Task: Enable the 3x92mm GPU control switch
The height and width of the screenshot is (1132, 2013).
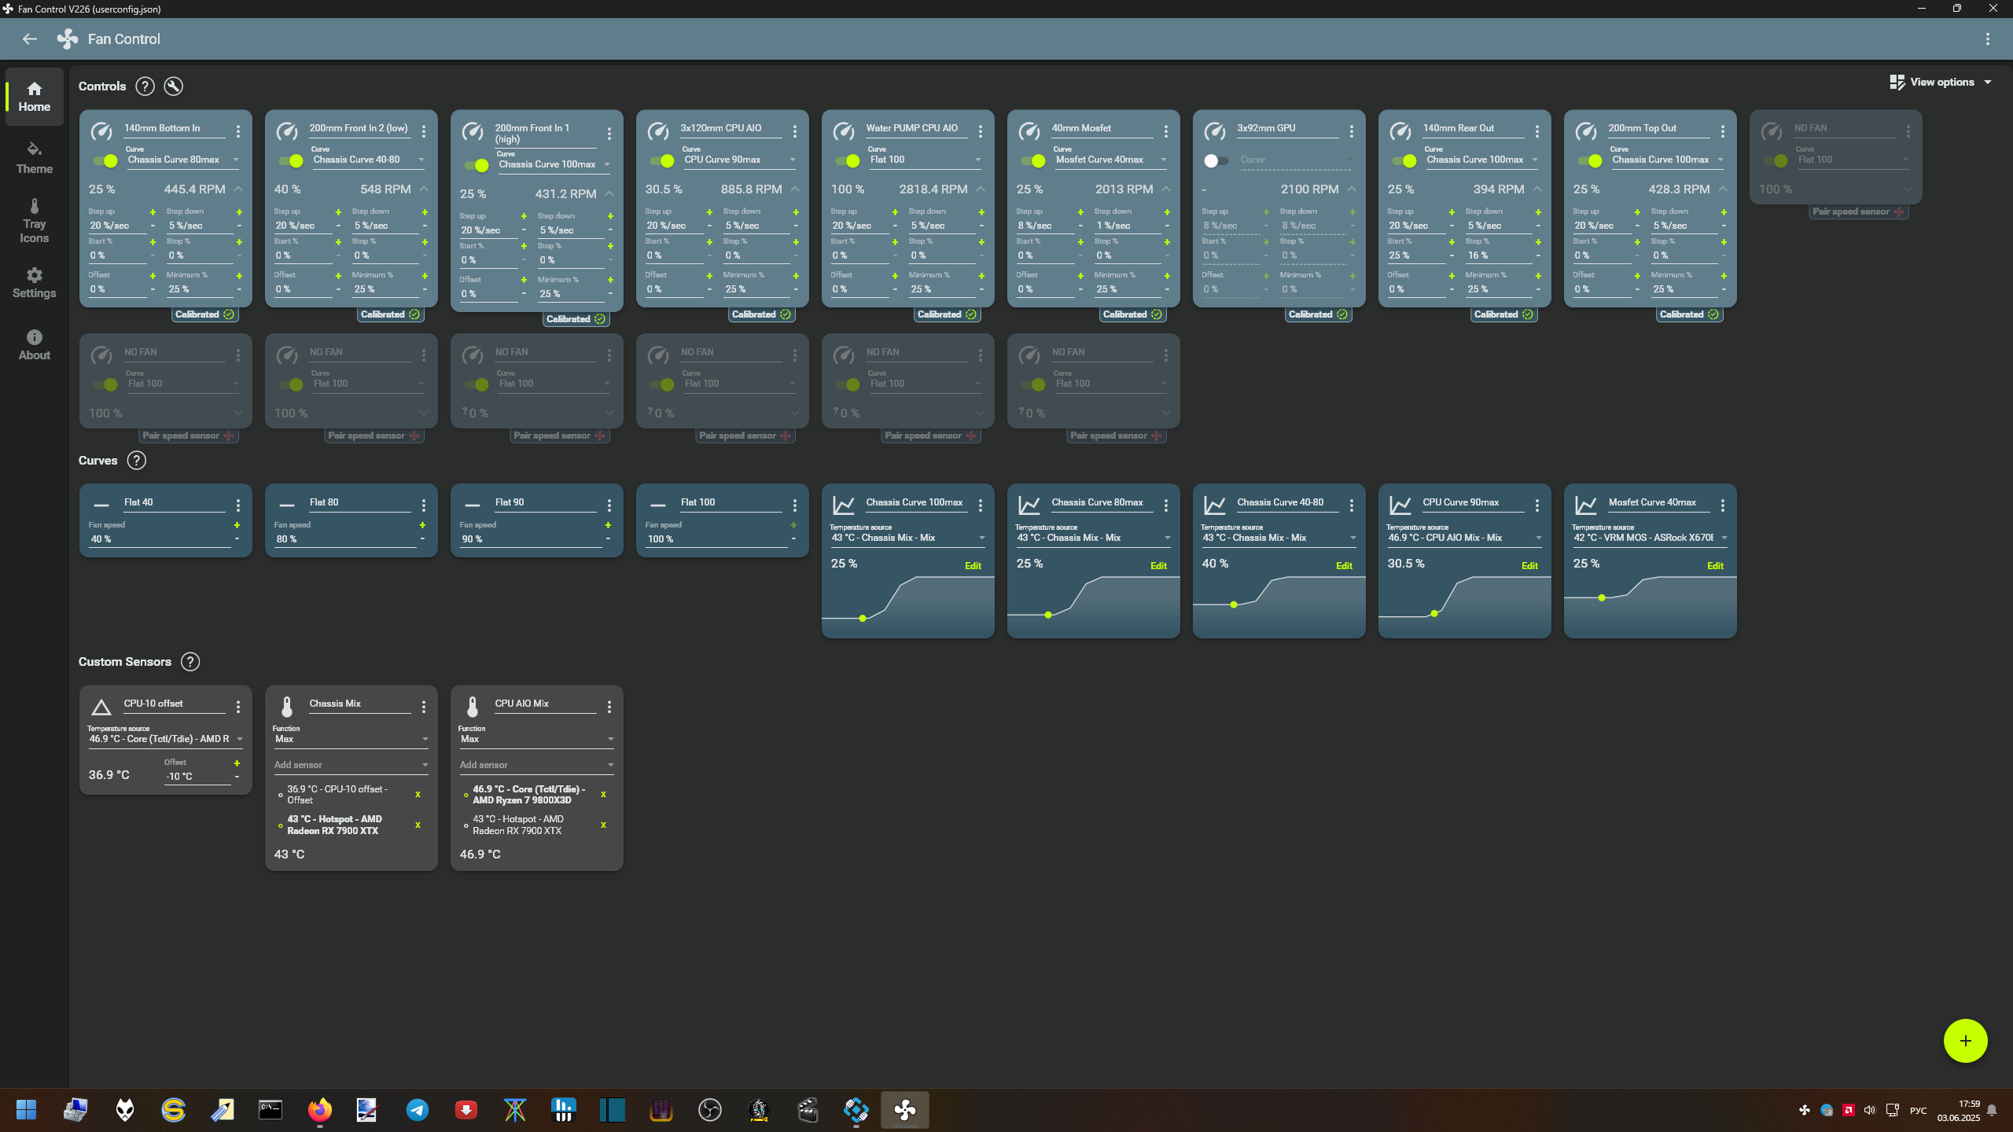Action: tap(1215, 161)
